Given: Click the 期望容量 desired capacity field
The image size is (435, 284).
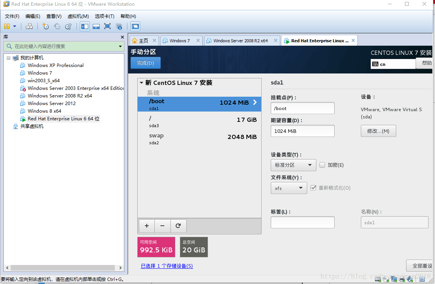Looking at the screenshot, I should [x=302, y=131].
